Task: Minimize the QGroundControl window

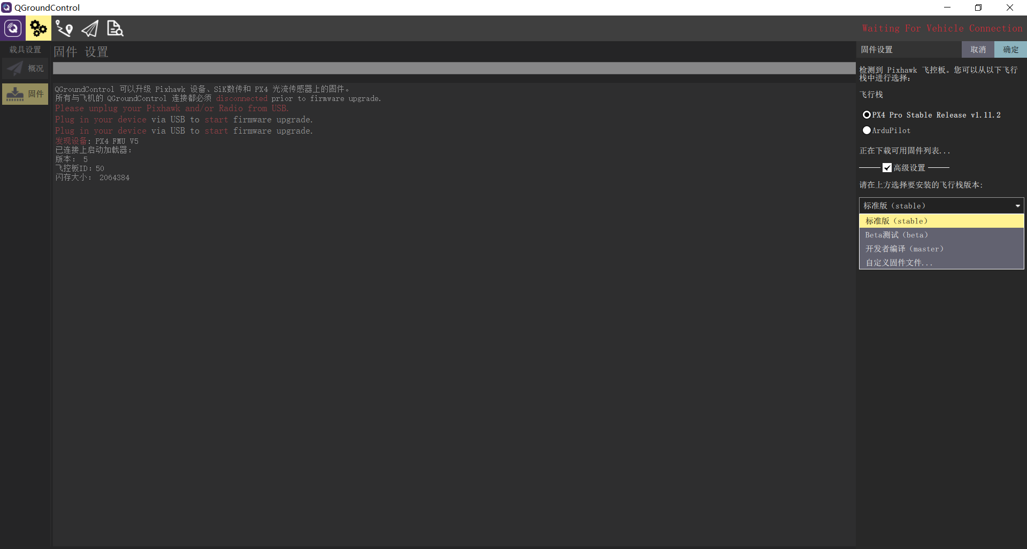Action: (x=947, y=7)
